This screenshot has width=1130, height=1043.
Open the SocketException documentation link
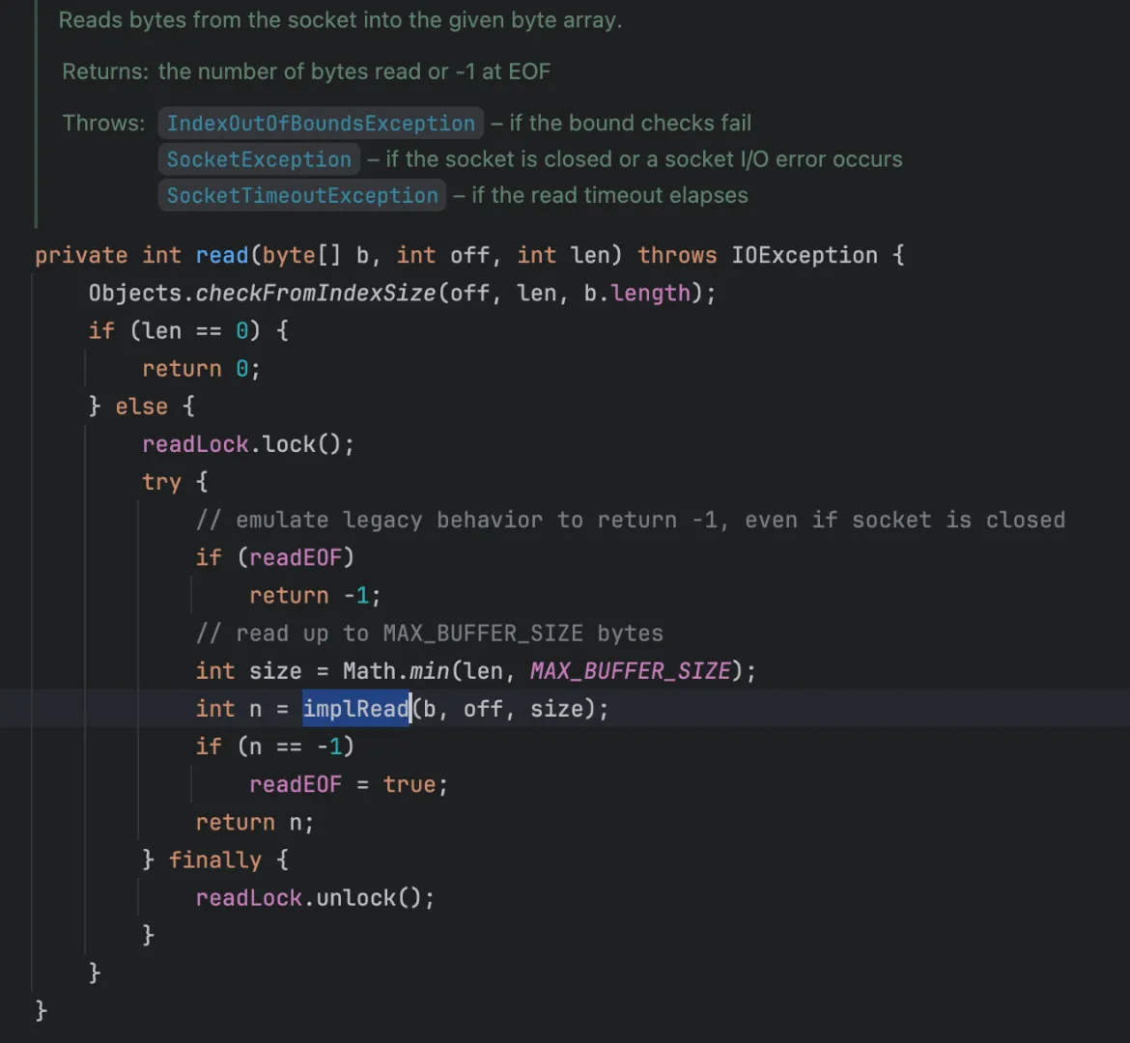tap(259, 159)
